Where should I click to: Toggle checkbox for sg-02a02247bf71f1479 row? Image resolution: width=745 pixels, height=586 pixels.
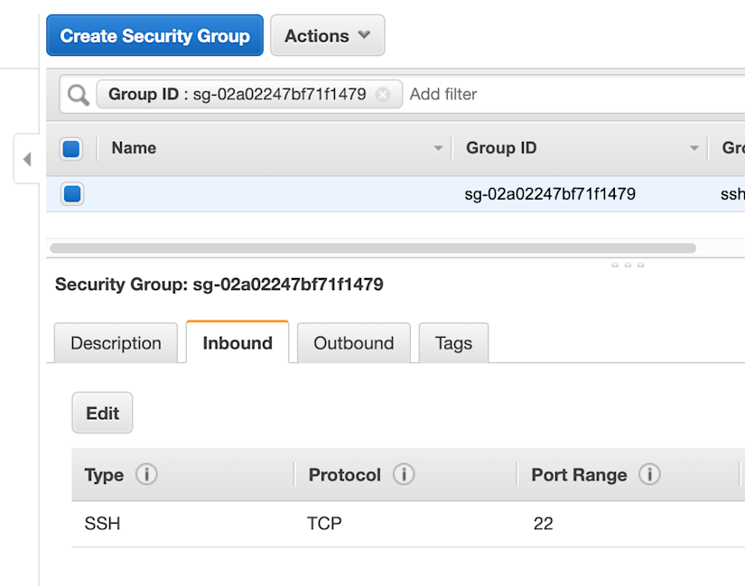(x=72, y=193)
